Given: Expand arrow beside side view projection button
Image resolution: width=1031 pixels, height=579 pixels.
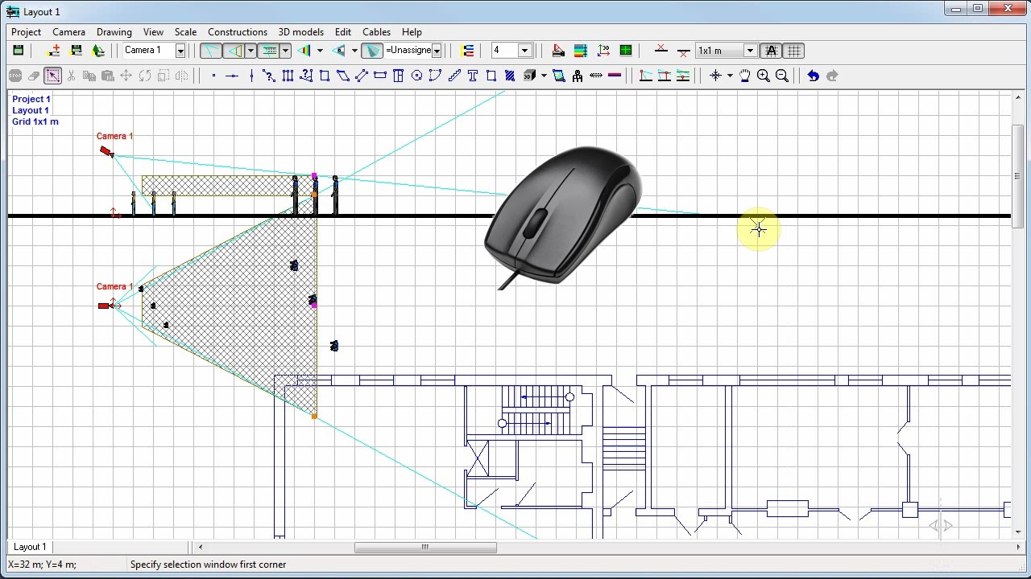Looking at the screenshot, I should (x=251, y=50).
